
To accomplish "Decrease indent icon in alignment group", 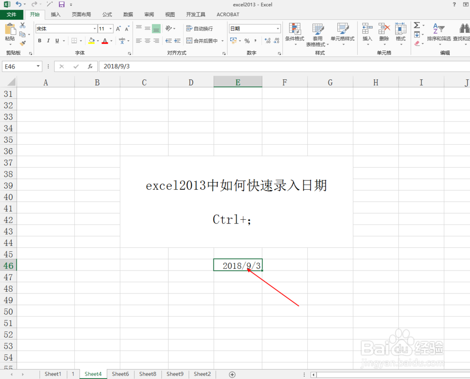I will 168,40.
